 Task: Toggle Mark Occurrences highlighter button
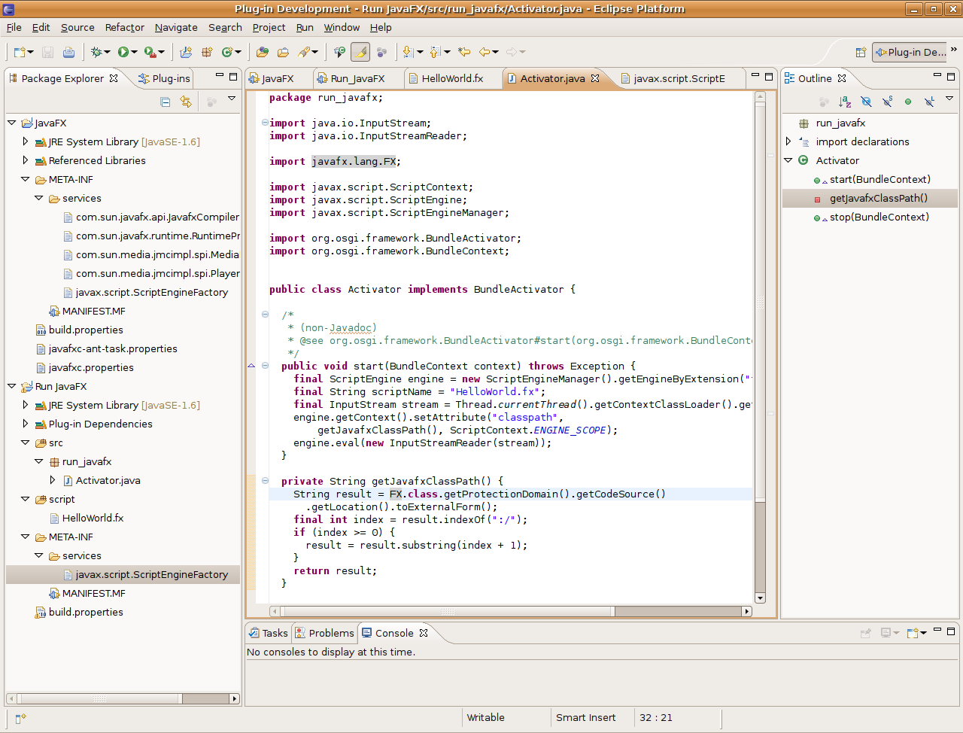[360, 52]
